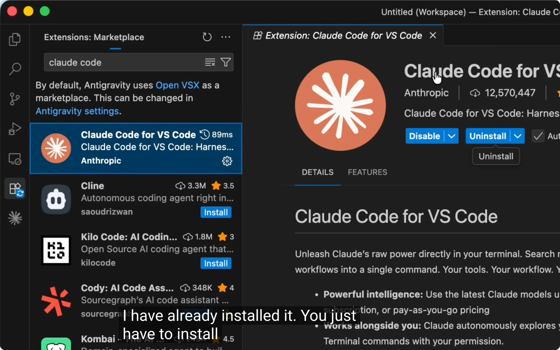560x350 pixels.
Task: Click the large Claude Code logo
Action: click(x=340, y=105)
